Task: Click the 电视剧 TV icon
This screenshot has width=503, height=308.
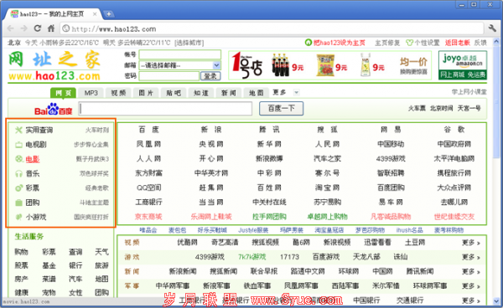Action: [x=18, y=145]
